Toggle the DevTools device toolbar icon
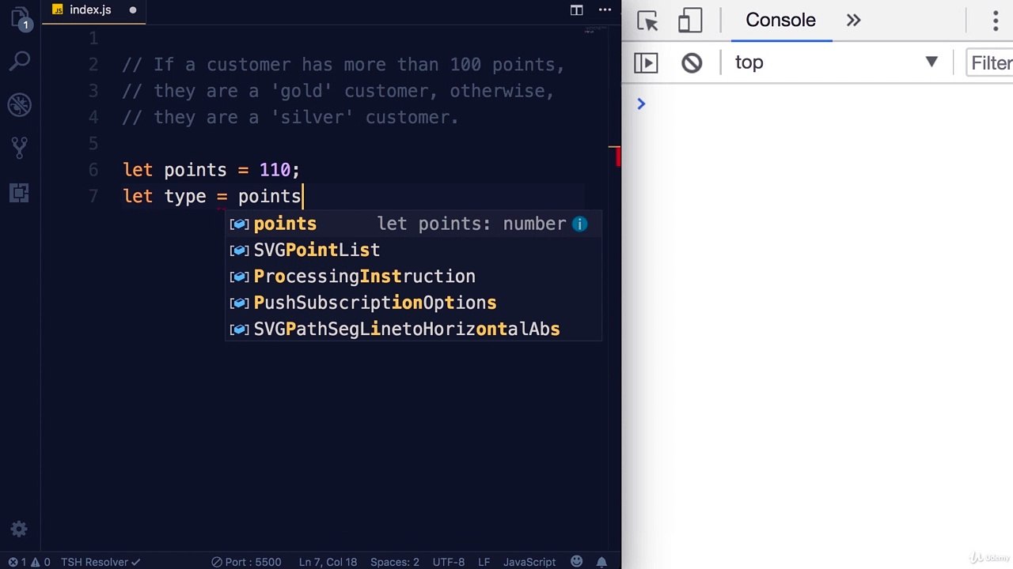The width and height of the screenshot is (1013, 569). click(x=690, y=21)
